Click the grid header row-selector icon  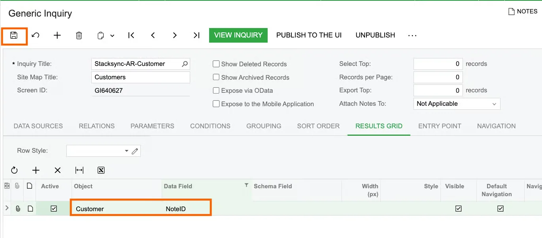pos(7,186)
